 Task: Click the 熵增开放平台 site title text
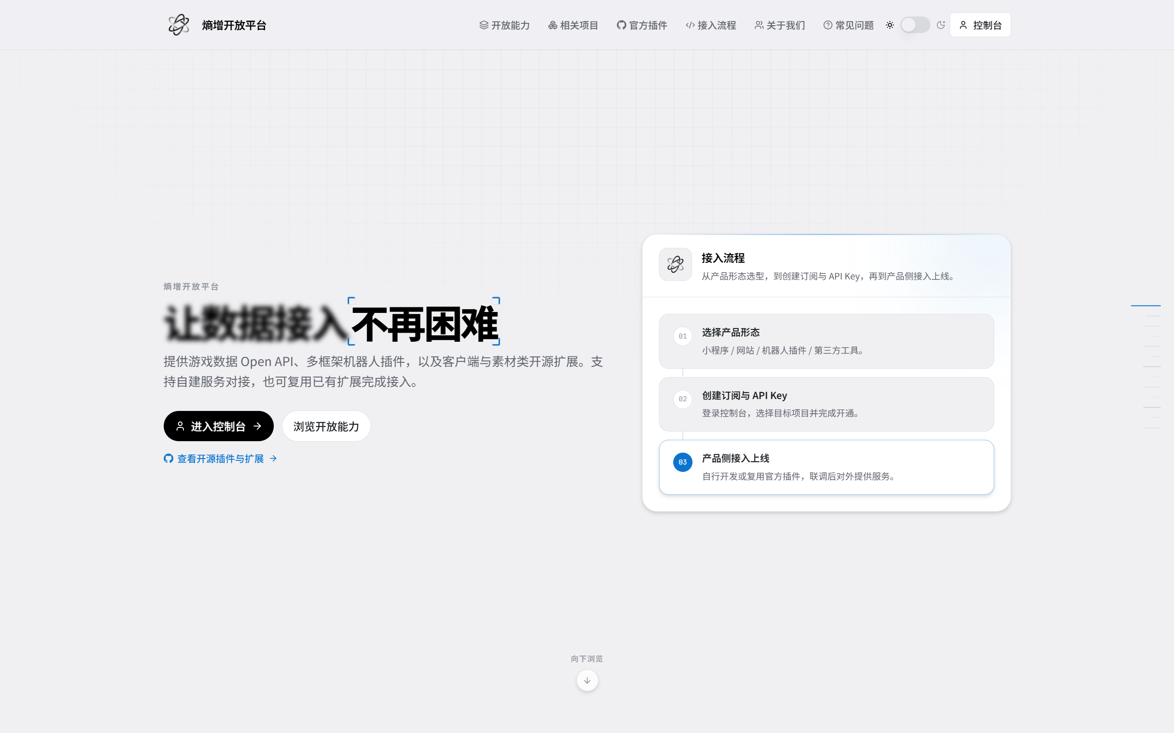(x=234, y=25)
